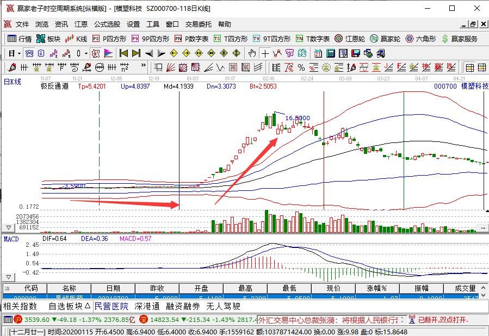Open the 9T四方形 tool
The height and width of the screenshot is (336, 489).
(x=271, y=39)
